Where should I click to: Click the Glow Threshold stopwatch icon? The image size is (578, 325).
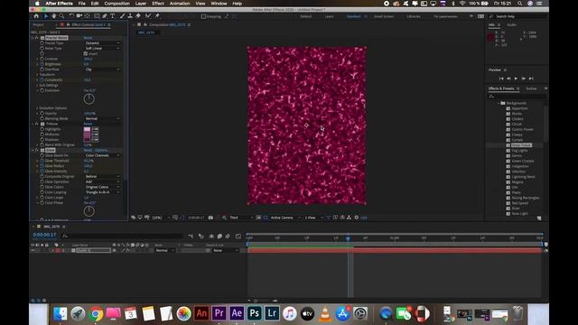(x=42, y=161)
